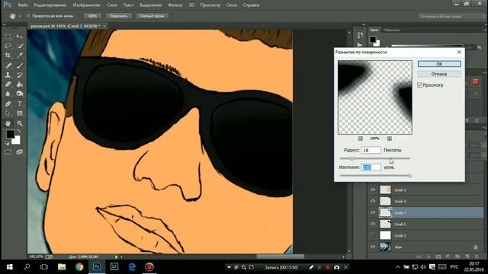Select layer Слой 3 thumbnail
The height and width of the screenshot is (274, 488).
coord(385,190)
